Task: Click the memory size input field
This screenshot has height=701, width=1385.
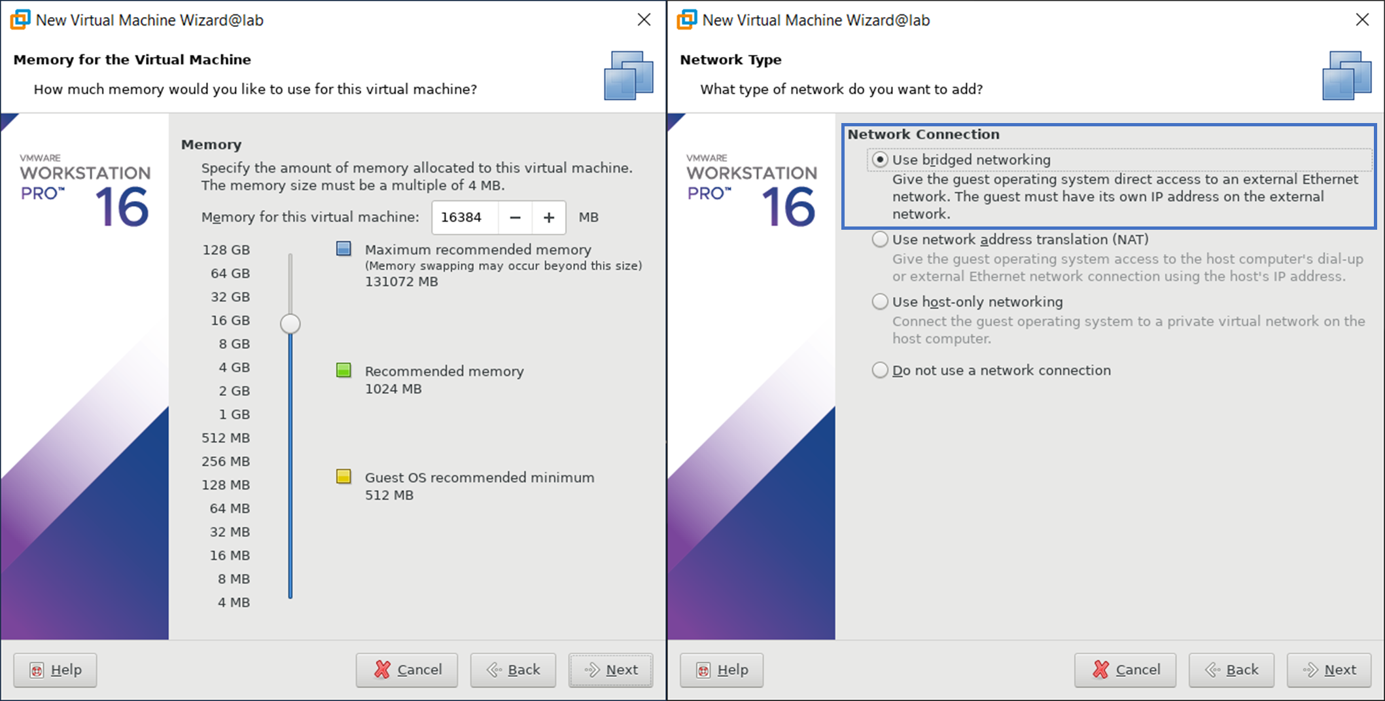Action: 465,217
